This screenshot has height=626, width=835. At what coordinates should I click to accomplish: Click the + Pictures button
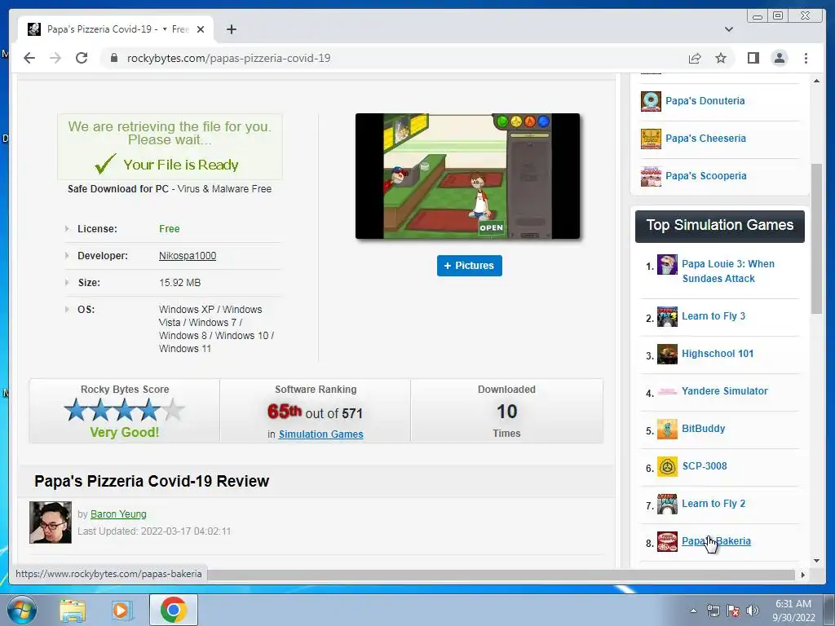469,266
